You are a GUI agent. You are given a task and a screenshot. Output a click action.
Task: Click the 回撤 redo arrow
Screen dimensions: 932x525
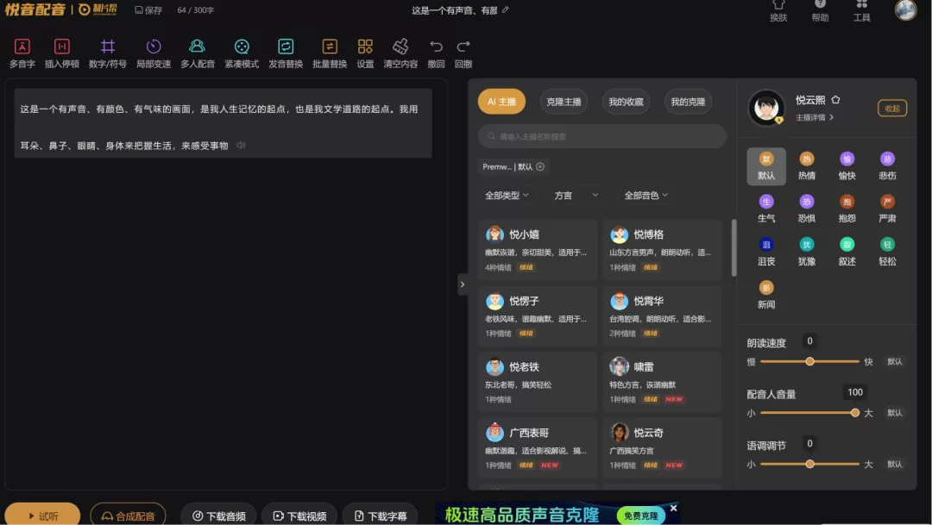click(x=463, y=53)
